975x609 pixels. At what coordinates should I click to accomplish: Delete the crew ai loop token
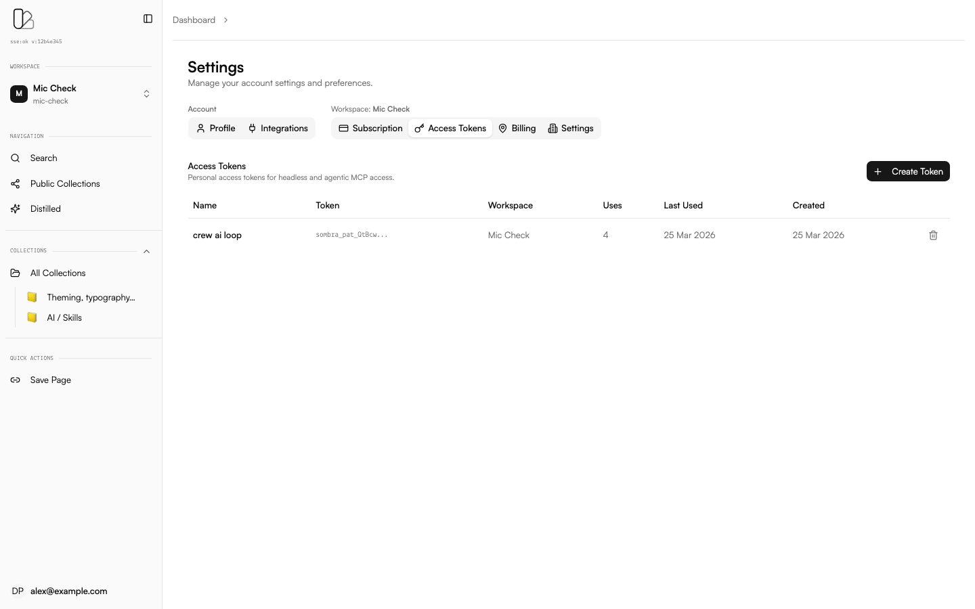[x=933, y=235]
